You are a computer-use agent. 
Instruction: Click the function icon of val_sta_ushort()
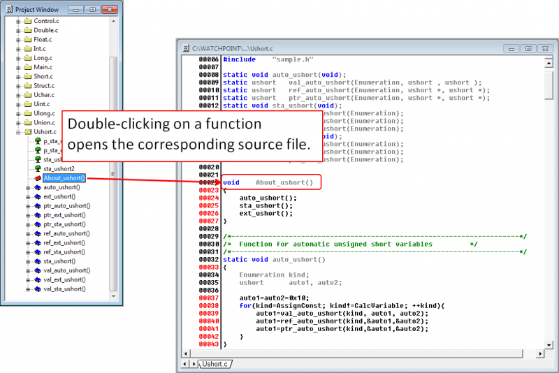[38, 289]
